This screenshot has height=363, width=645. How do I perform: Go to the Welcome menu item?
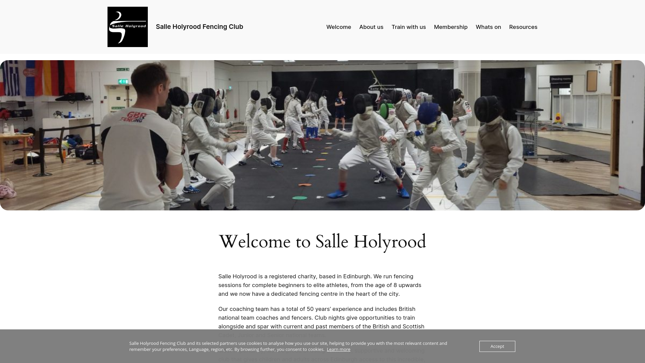339,27
